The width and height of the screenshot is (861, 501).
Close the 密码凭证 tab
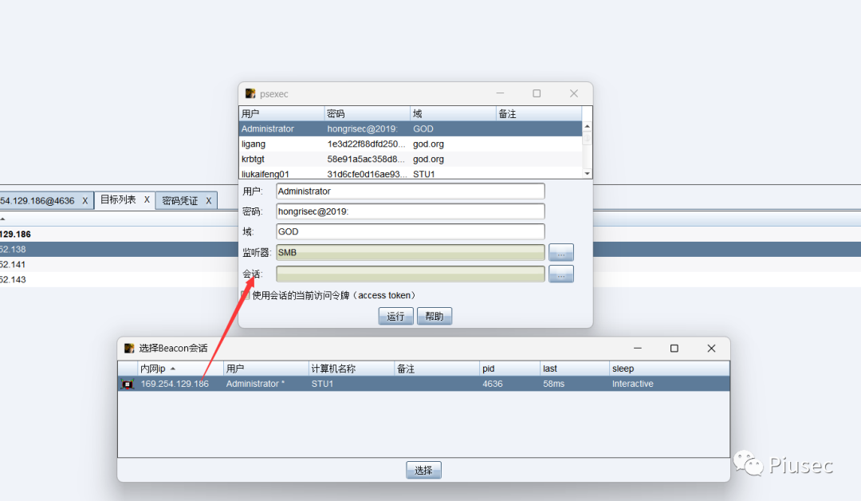coord(209,201)
